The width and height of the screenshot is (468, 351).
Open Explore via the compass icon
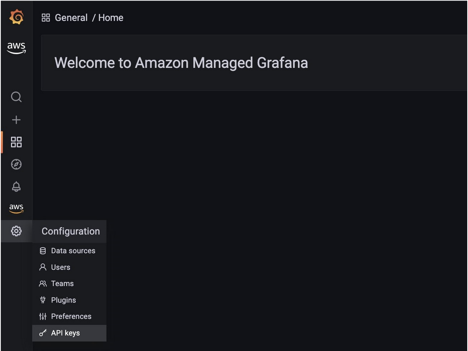(16, 164)
